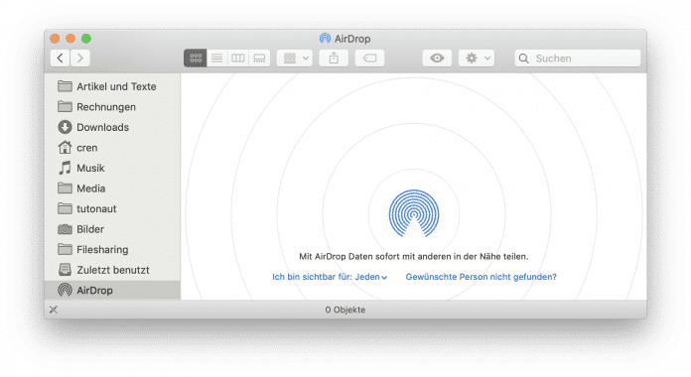Open the gear Action menu dropdown

coord(477,59)
